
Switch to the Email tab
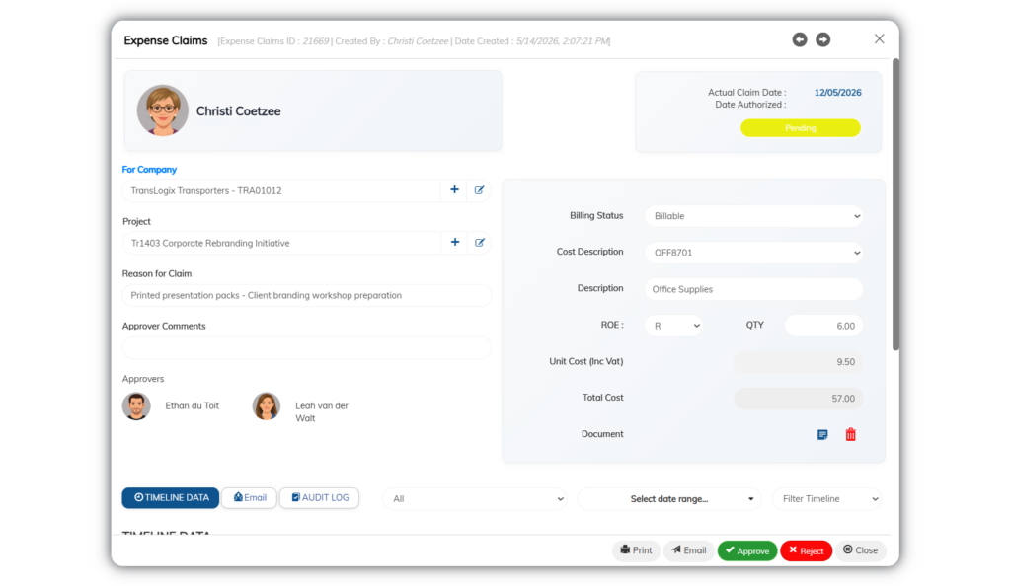[250, 498]
